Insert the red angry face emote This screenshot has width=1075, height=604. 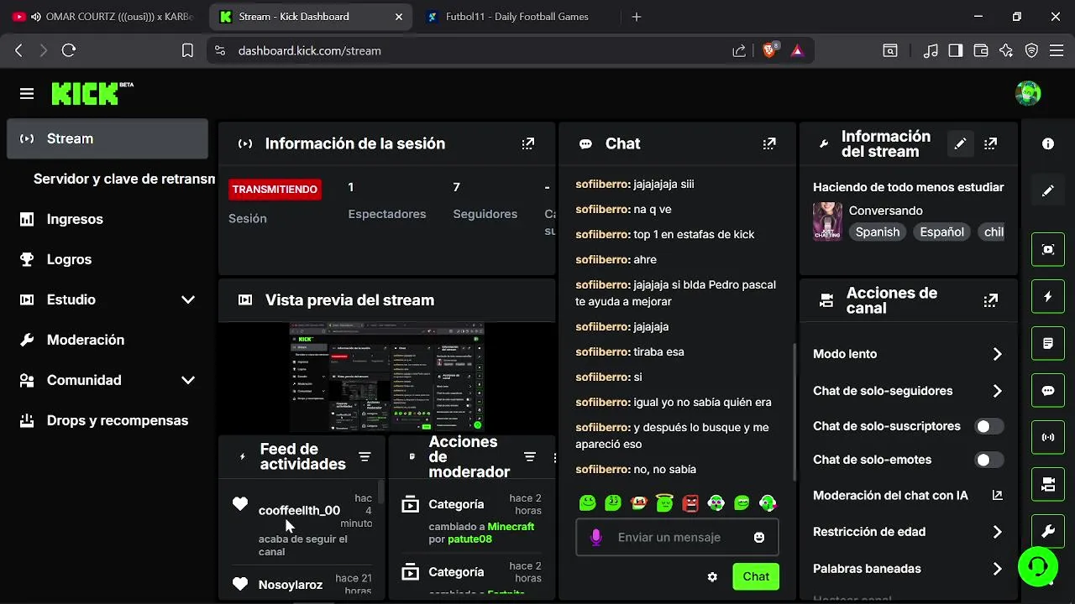[x=690, y=502]
